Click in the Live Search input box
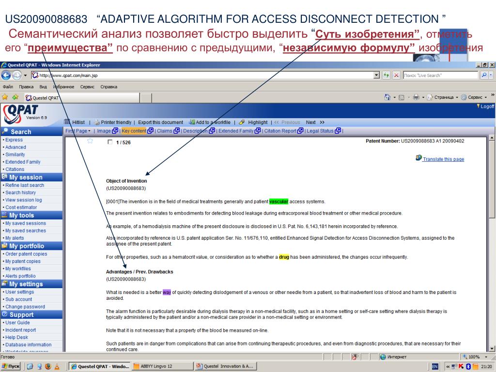Screen dimensions: 496x372 tap(440, 75)
